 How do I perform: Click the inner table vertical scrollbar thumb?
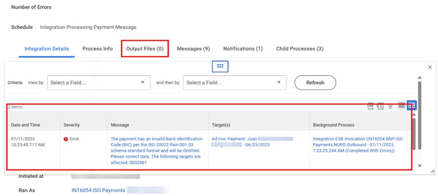tap(414, 133)
